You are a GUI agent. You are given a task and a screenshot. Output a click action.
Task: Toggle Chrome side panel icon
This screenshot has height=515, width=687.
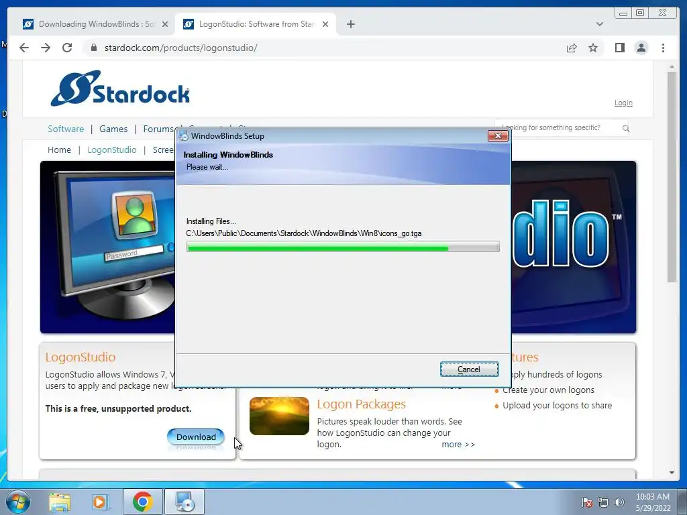point(619,48)
